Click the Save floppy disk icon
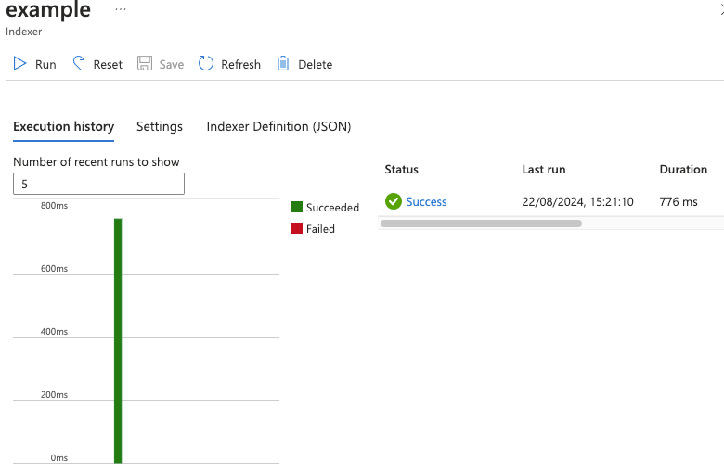This screenshot has width=724, height=474. (x=145, y=63)
